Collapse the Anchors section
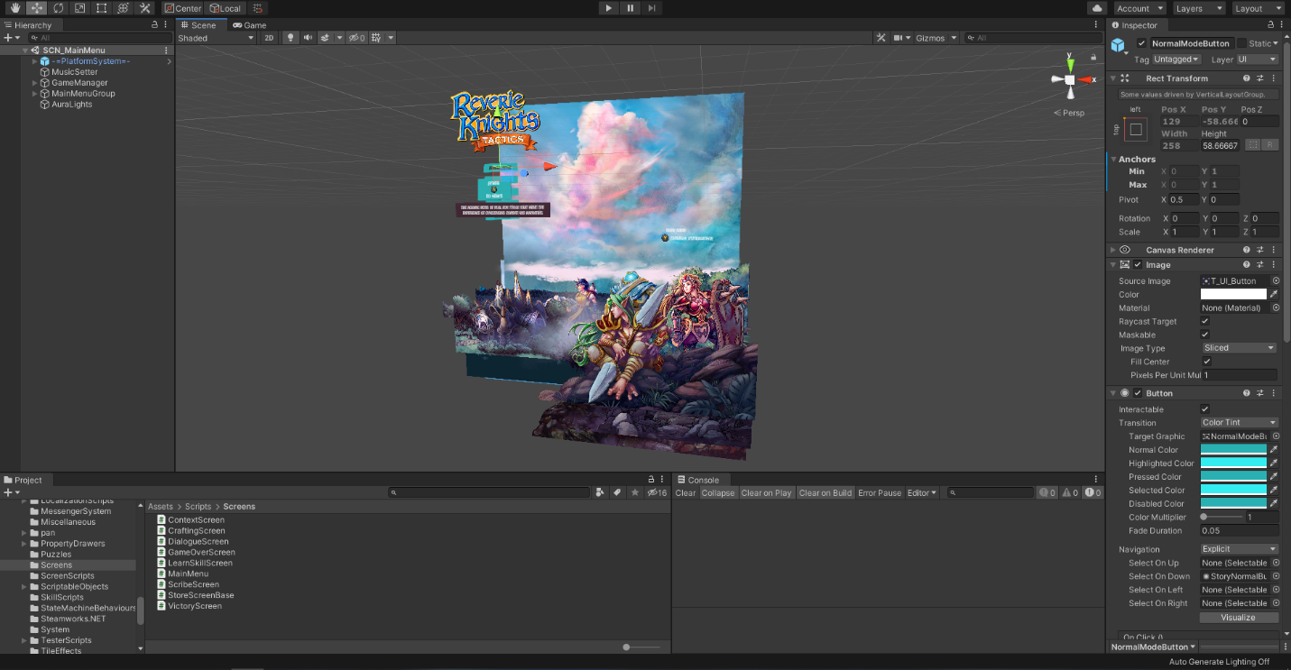 tap(1114, 160)
